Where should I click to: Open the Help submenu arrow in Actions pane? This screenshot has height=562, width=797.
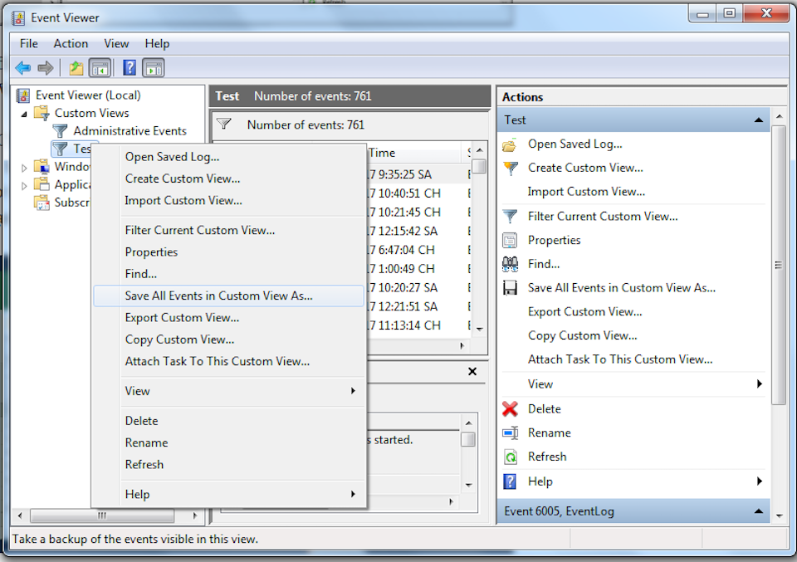(x=760, y=481)
